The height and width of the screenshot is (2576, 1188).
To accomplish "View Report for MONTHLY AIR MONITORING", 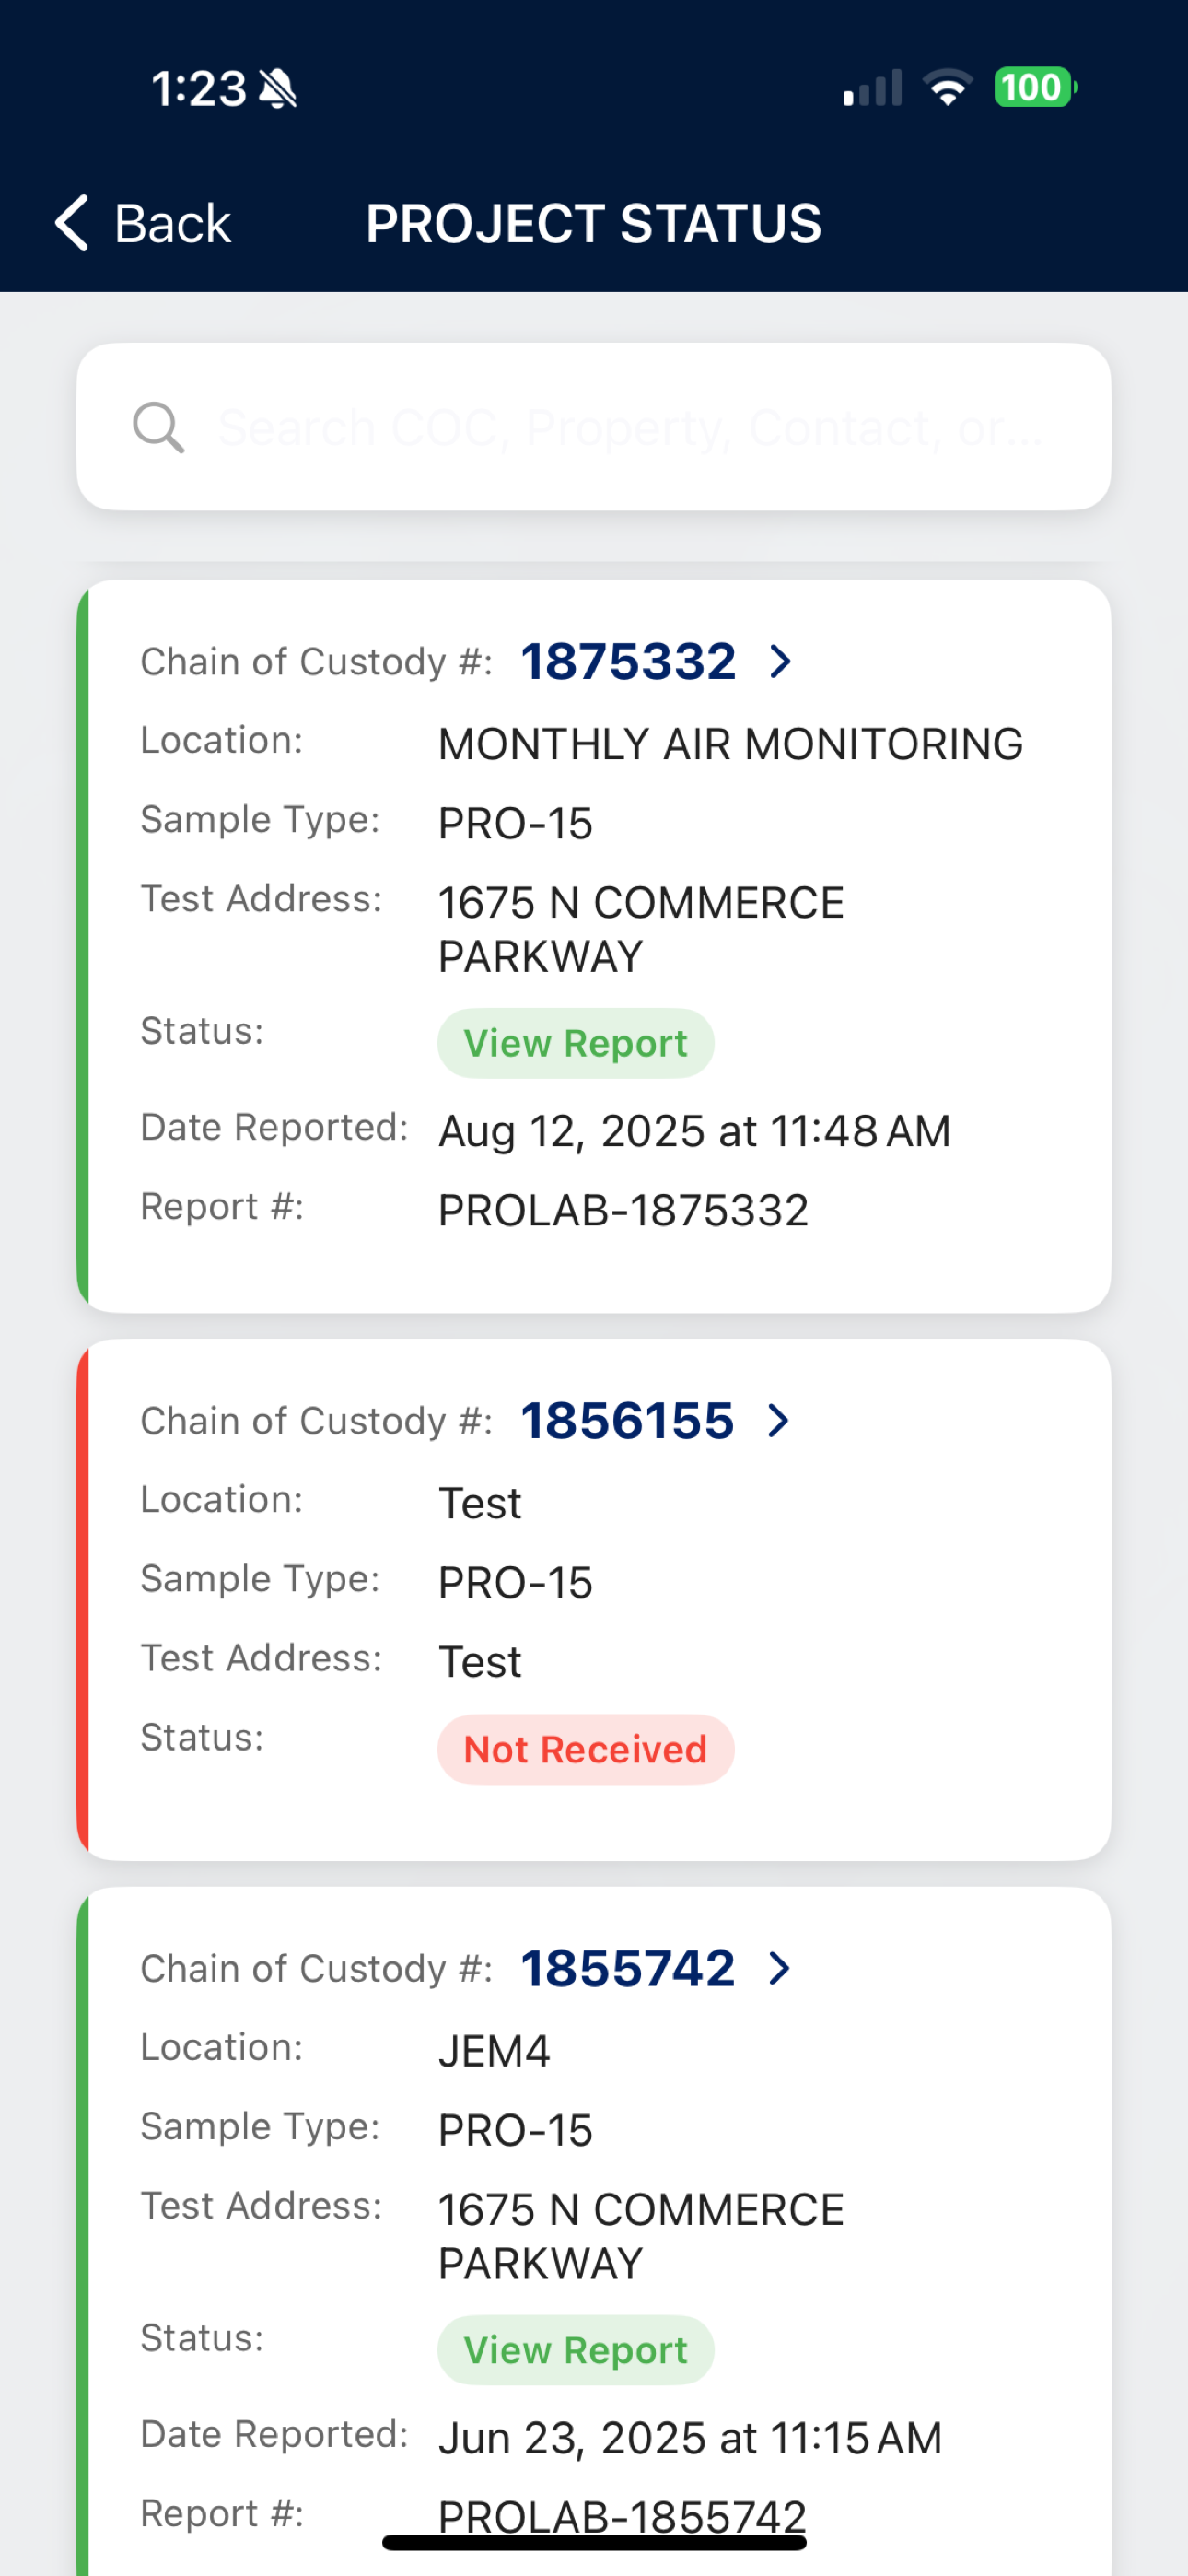I will (x=575, y=1043).
